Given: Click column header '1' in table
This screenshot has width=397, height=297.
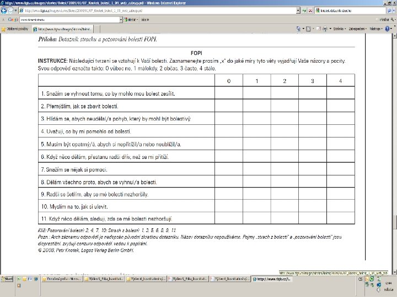Looking at the screenshot, I should (x=257, y=81).
